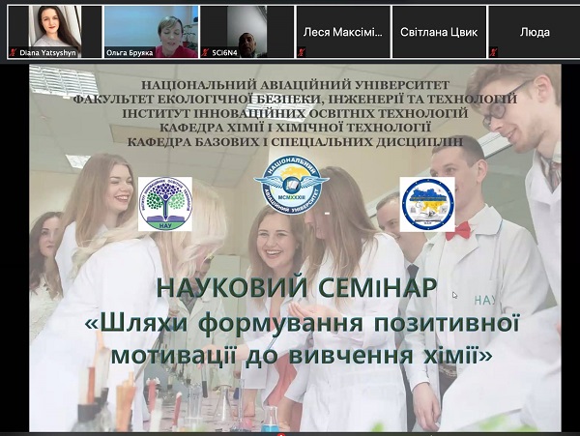Image resolution: width=580 pixels, height=436 pixels.
Task: Select the Люда participant tile
Action: (534, 31)
